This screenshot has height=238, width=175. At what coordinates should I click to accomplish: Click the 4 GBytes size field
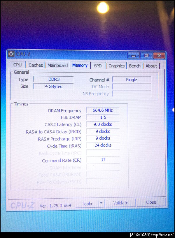click(x=54, y=86)
